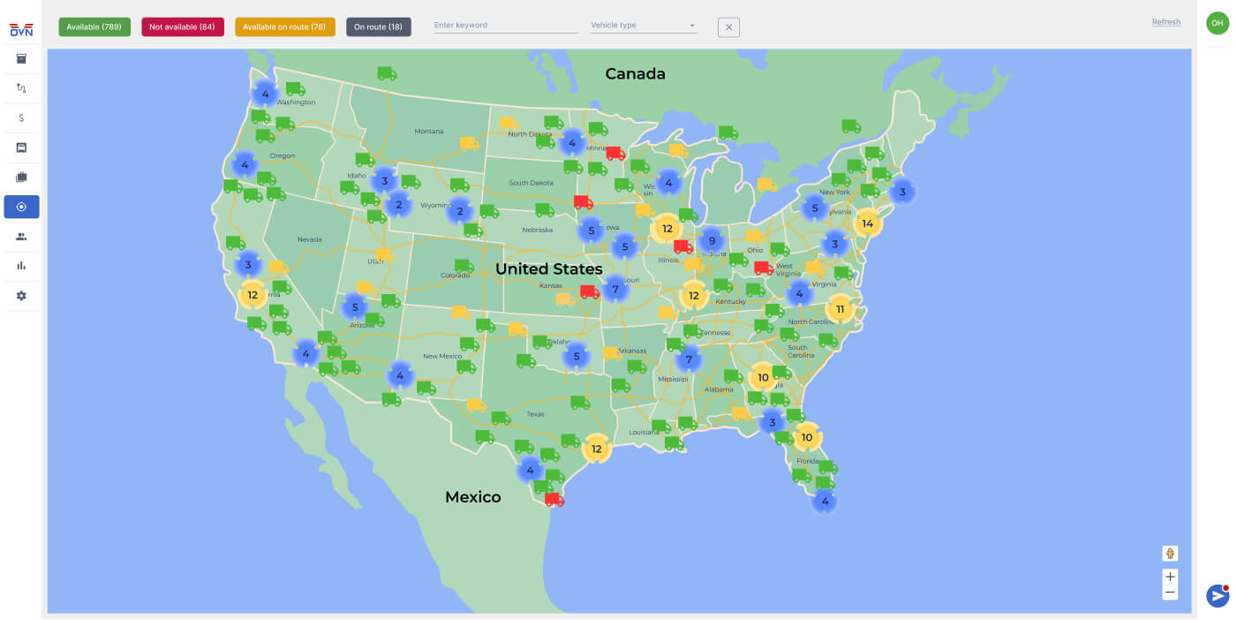Viewport: 1237px width, 620px height.
Task: Zoom in the map with plus button
Action: pyautogui.click(x=1170, y=577)
